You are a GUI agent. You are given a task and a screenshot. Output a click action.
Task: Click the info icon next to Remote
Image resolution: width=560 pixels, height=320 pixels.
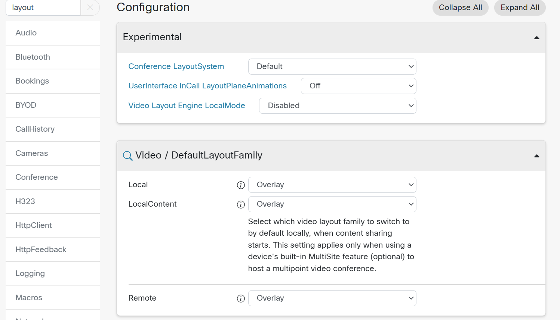(x=241, y=298)
